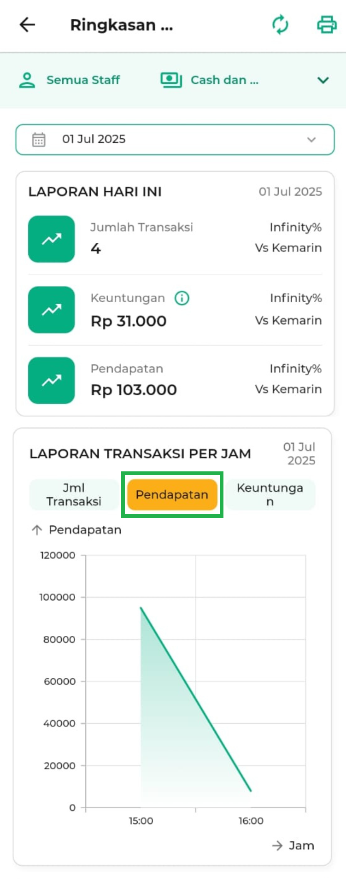The width and height of the screenshot is (346, 881).
Task: Tap the Keuntungan trend icon
Action: [x=52, y=310]
